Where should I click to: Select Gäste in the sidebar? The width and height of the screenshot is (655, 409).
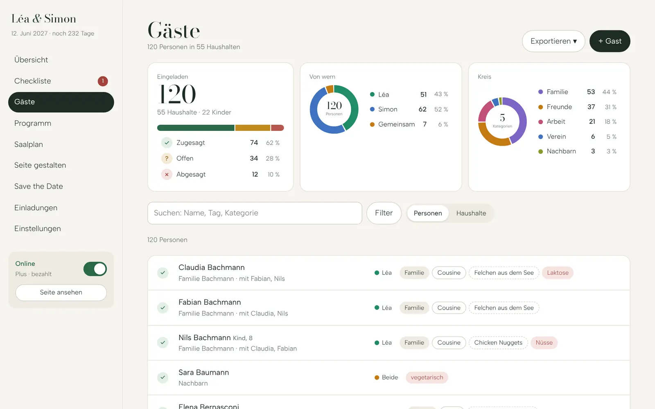(x=61, y=102)
